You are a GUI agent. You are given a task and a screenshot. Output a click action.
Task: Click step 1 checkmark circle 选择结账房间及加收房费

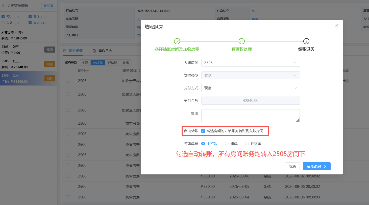click(x=177, y=41)
